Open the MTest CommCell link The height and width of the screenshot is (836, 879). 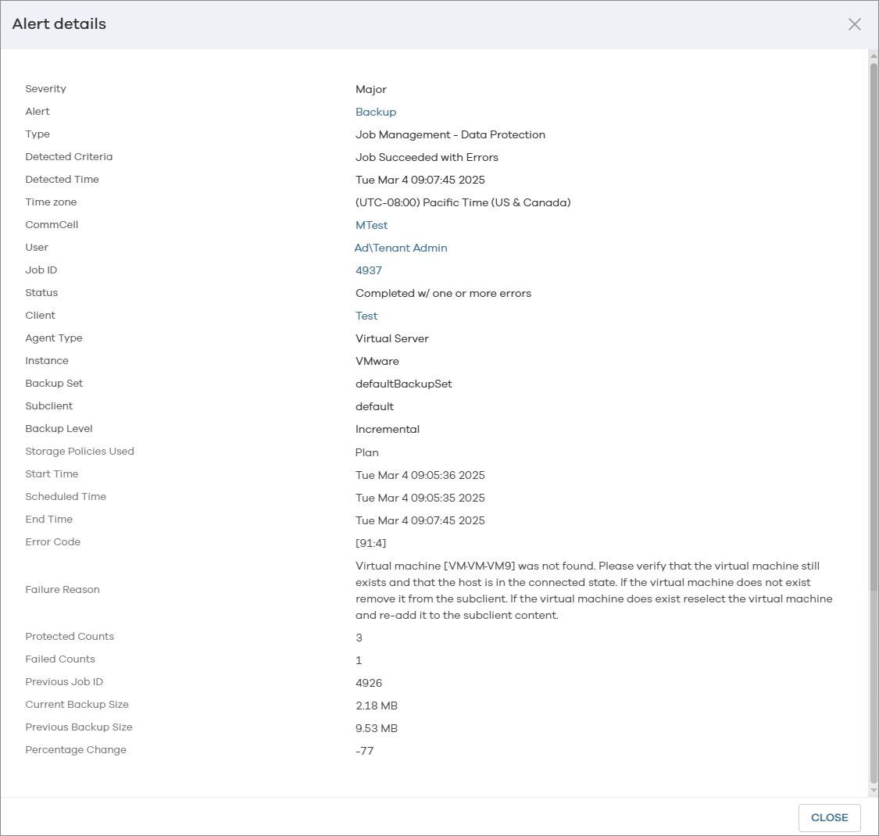(371, 225)
